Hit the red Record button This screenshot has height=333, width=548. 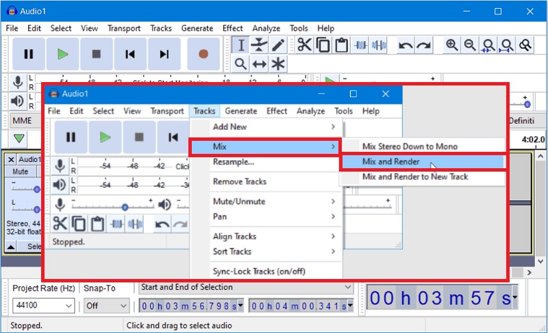203,54
